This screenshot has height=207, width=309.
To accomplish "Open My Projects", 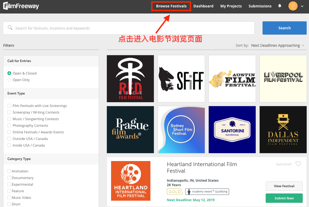I will click(231, 6).
